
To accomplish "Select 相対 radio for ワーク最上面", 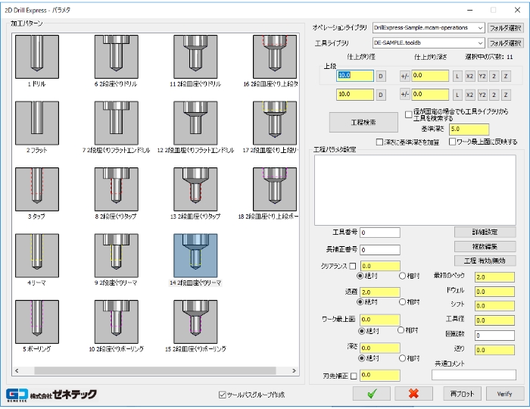I will (x=401, y=330).
